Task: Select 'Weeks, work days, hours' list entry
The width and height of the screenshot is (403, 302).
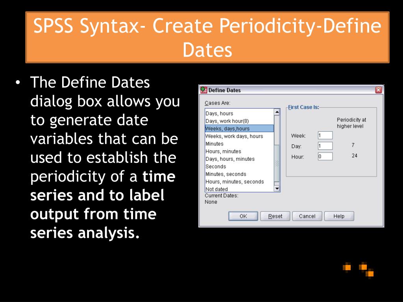Action: [239, 136]
